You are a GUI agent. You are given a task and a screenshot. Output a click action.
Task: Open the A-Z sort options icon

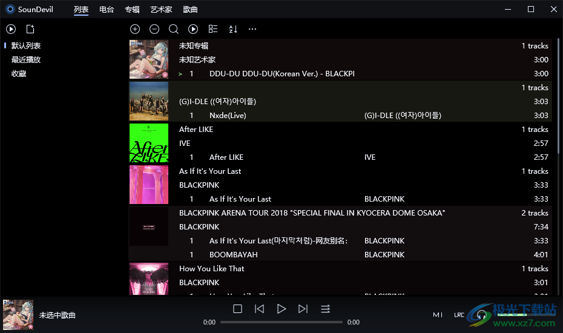pos(233,29)
